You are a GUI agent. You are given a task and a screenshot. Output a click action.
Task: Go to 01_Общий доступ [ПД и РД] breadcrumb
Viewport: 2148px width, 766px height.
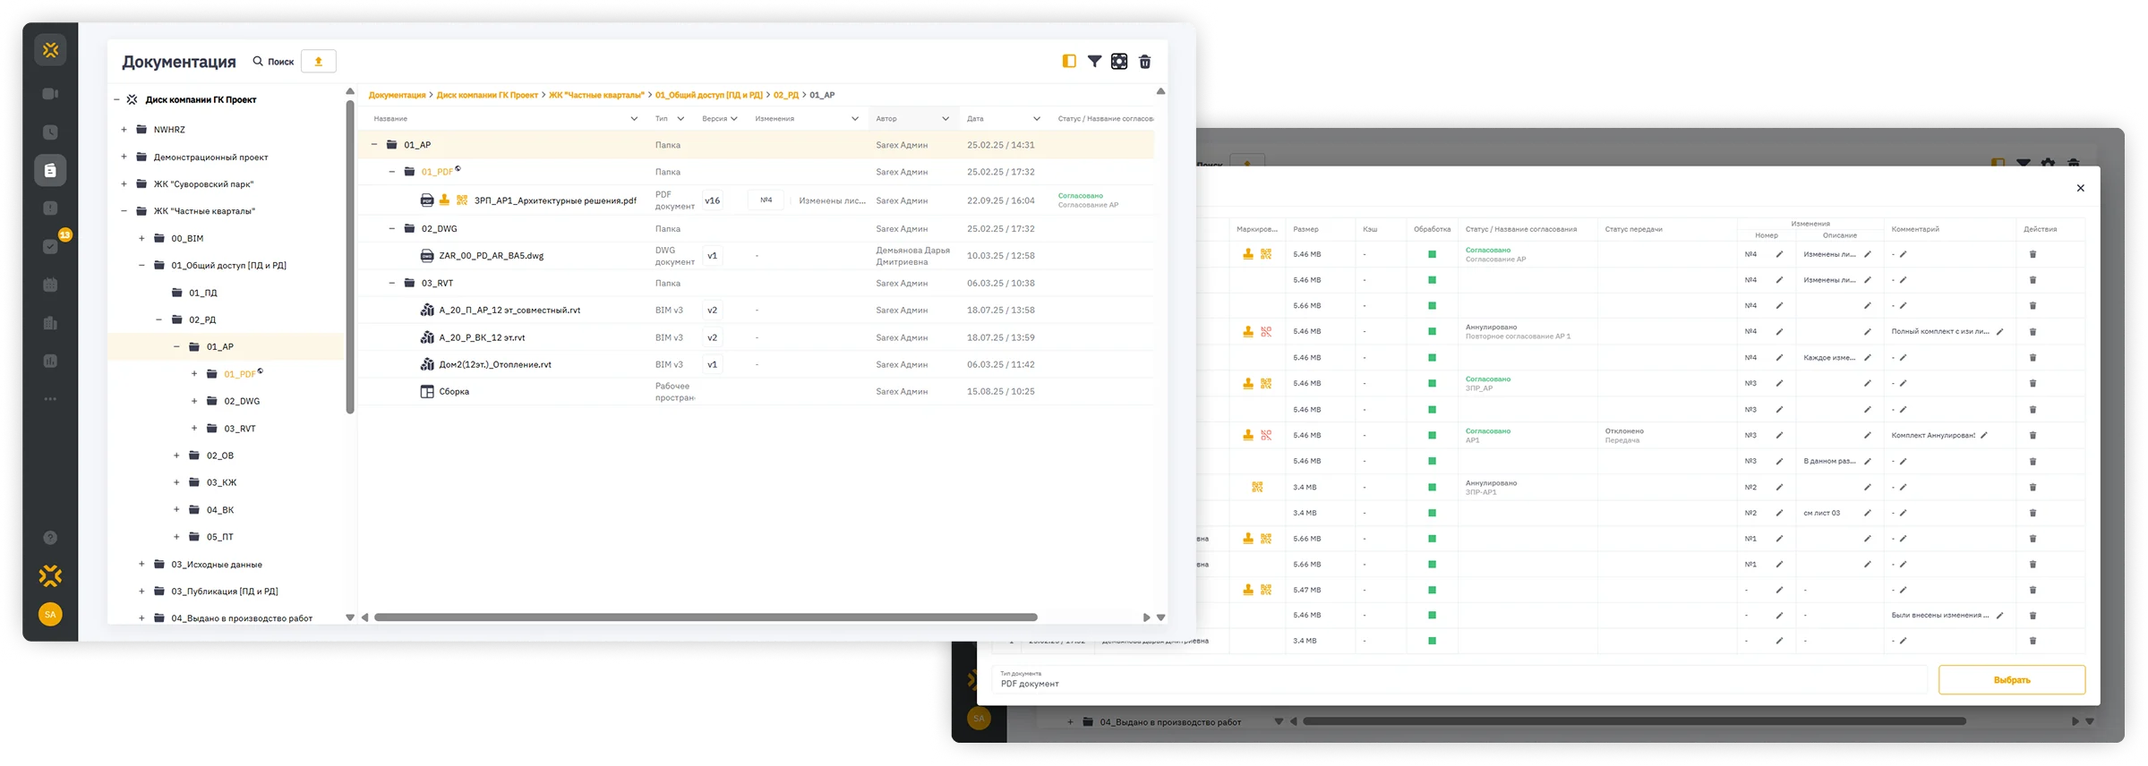tap(708, 95)
